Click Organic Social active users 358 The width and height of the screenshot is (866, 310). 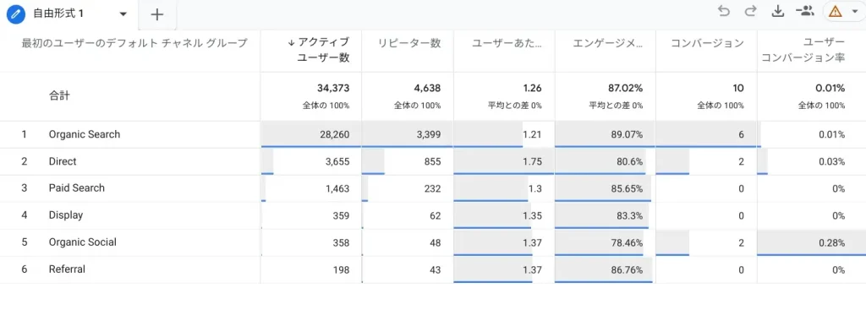341,242
